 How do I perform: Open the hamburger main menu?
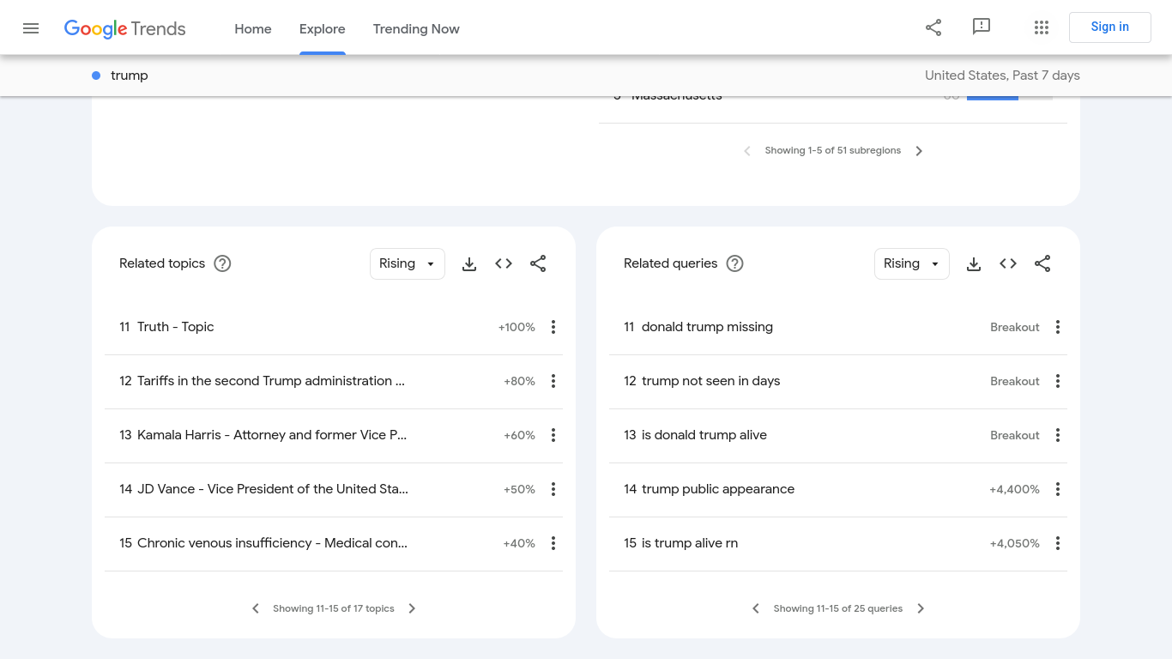[31, 28]
